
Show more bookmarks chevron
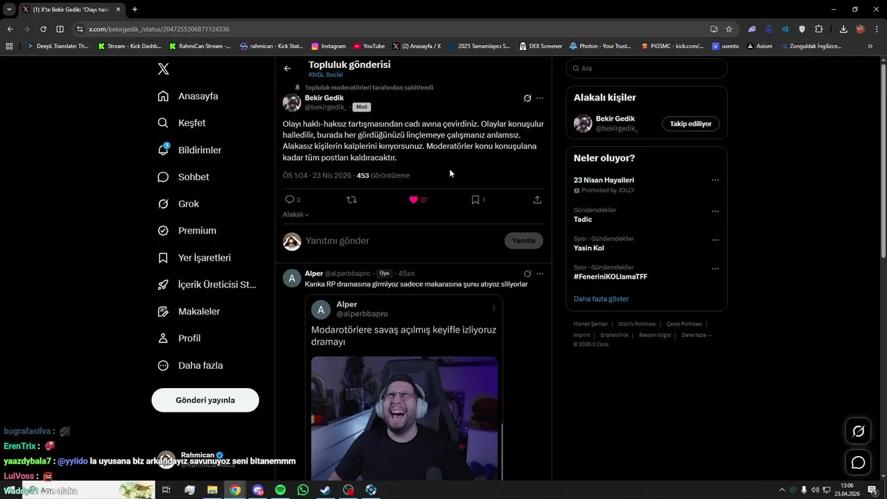(870, 46)
